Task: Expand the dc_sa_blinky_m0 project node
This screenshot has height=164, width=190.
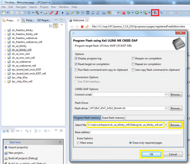Action: coord(5,50)
